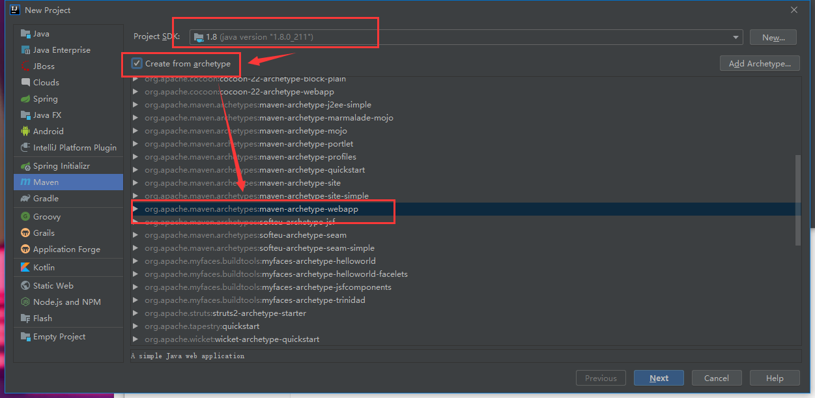Expand the softeu-archetype-seam entry
The image size is (815, 398).
pos(136,235)
